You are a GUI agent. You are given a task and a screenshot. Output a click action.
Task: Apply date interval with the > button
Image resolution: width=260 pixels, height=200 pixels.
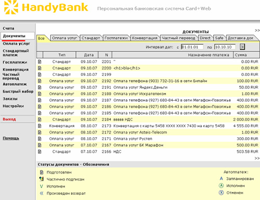click(x=242, y=47)
